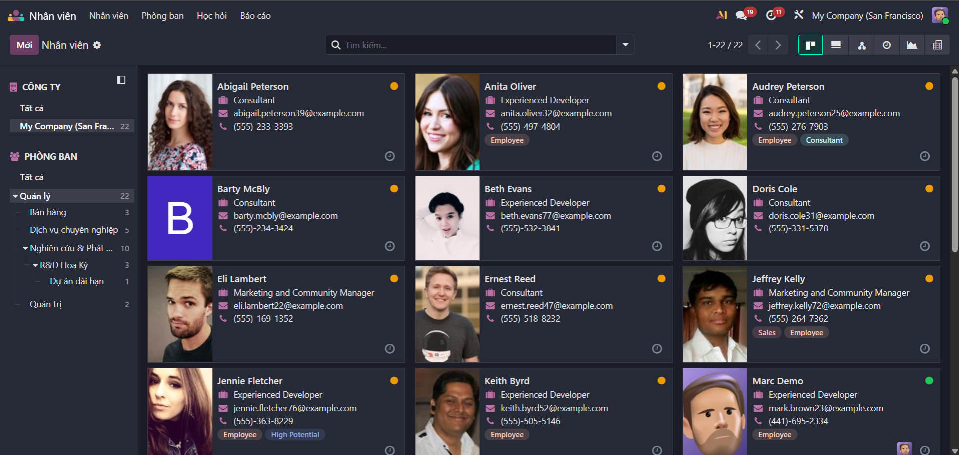Open the hierarchy view
Viewport: 959px width, 455px height.
click(x=862, y=45)
